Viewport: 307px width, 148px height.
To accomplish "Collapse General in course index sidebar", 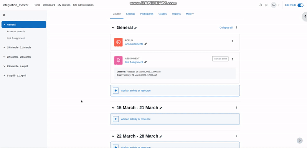I will click(4, 25).
